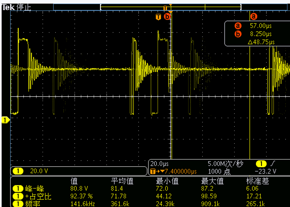Screen dimensions: 290x207
Task: Click the record overview bar's bracketed window
Action: (171, 7)
